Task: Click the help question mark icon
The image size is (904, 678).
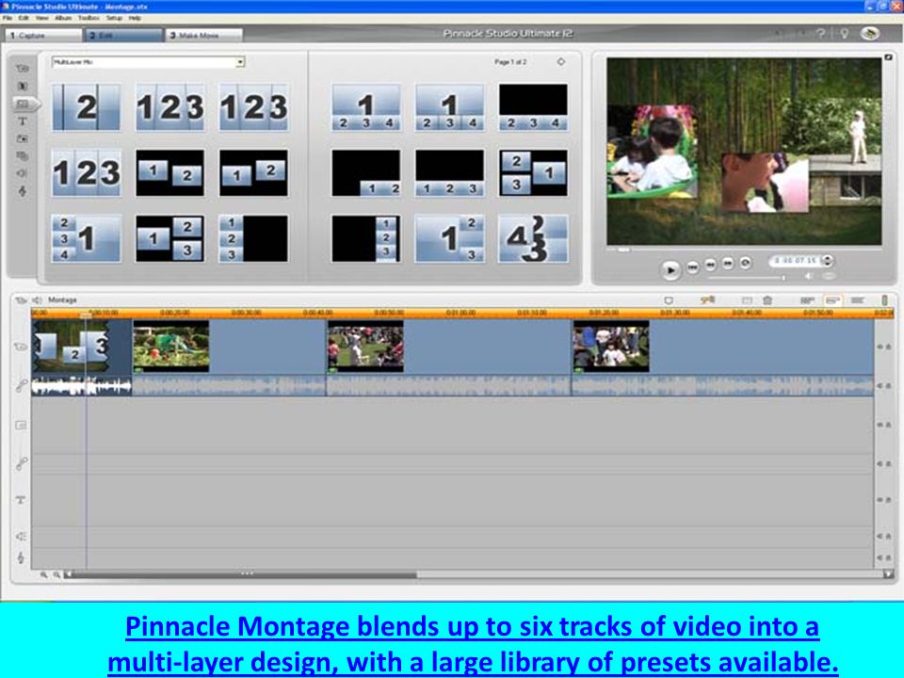Action: tap(821, 34)
